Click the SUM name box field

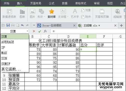click(x=13, y=31)
